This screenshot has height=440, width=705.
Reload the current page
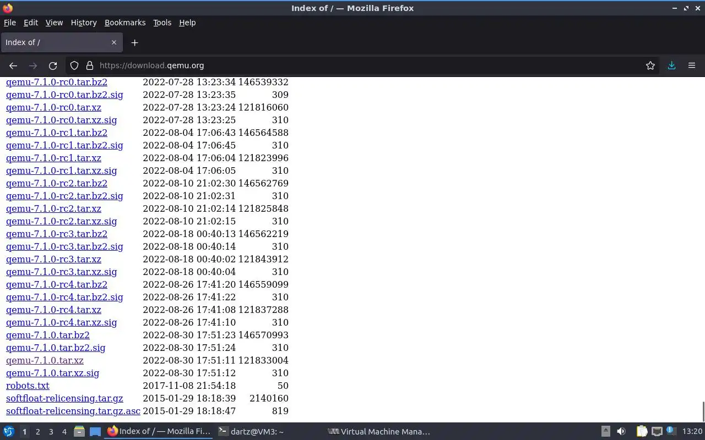(53, 65)
